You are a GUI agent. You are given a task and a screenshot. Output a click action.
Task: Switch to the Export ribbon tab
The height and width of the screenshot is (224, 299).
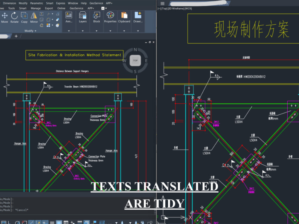[x=49, y=8]
